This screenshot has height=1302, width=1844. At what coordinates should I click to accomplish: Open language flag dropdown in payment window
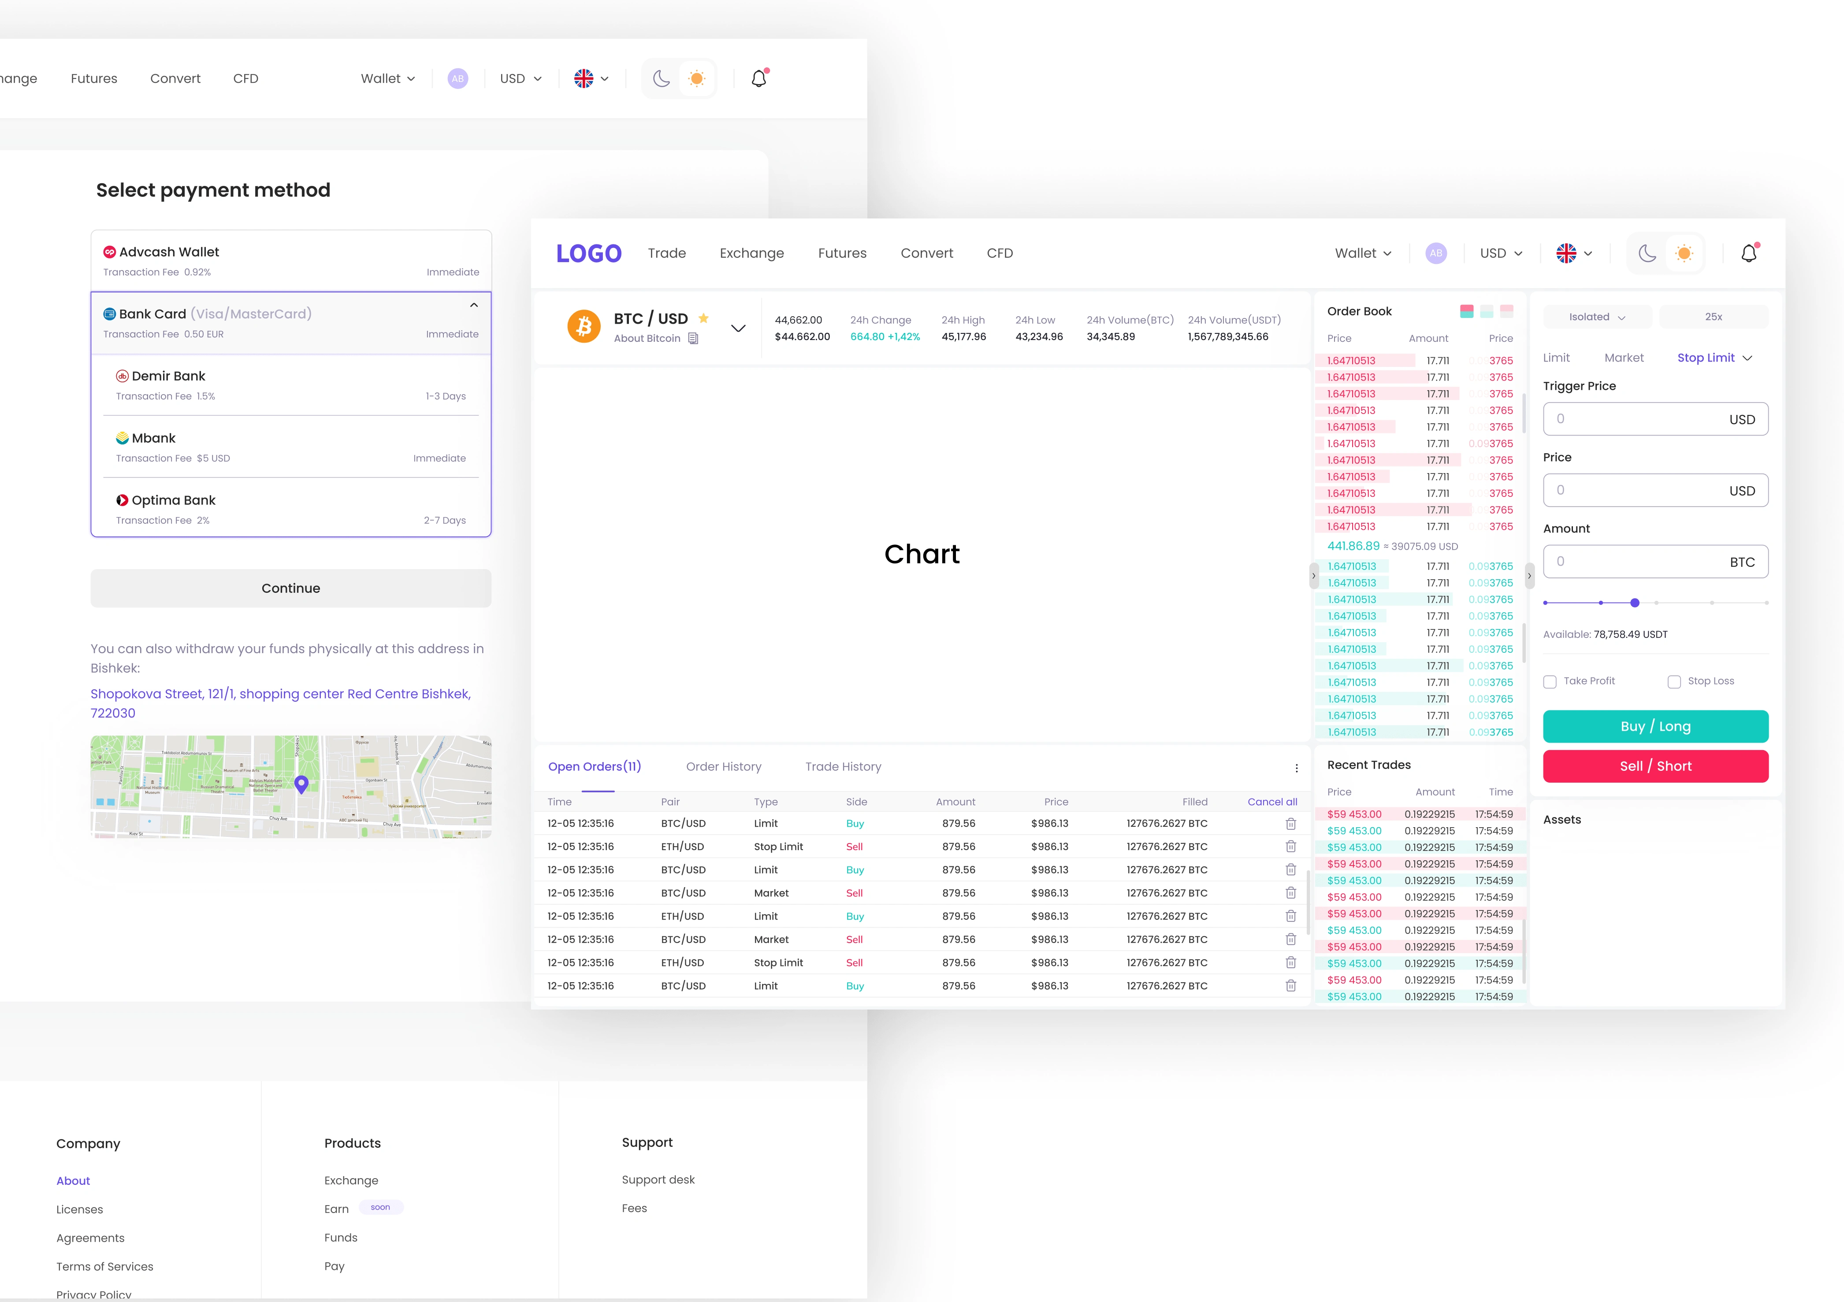[591, 79]
